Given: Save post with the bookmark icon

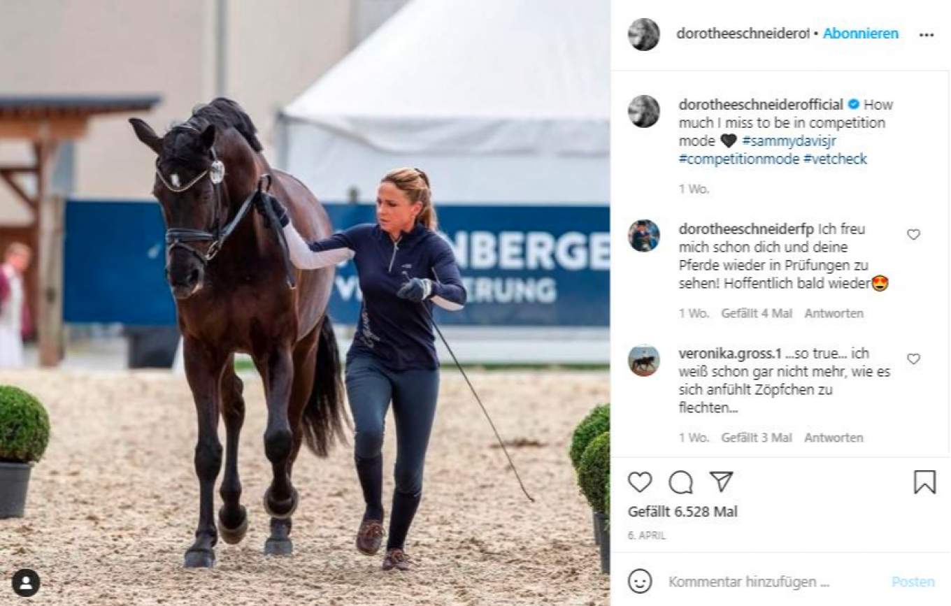Looking at the screenshot, I should click(x=924, y=482).
